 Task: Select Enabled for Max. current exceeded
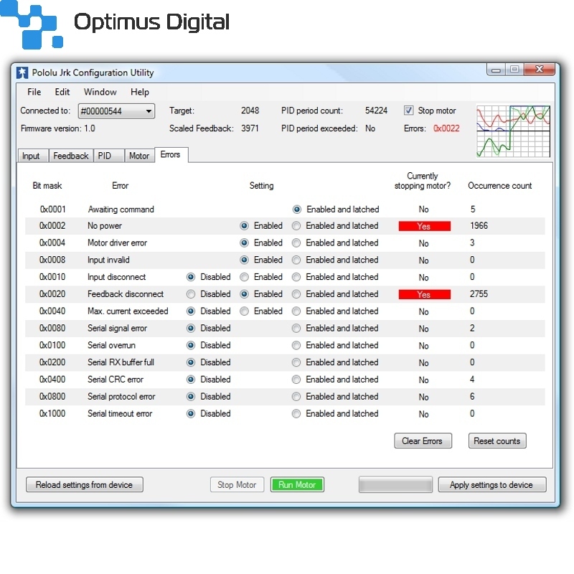click(244, 311)
